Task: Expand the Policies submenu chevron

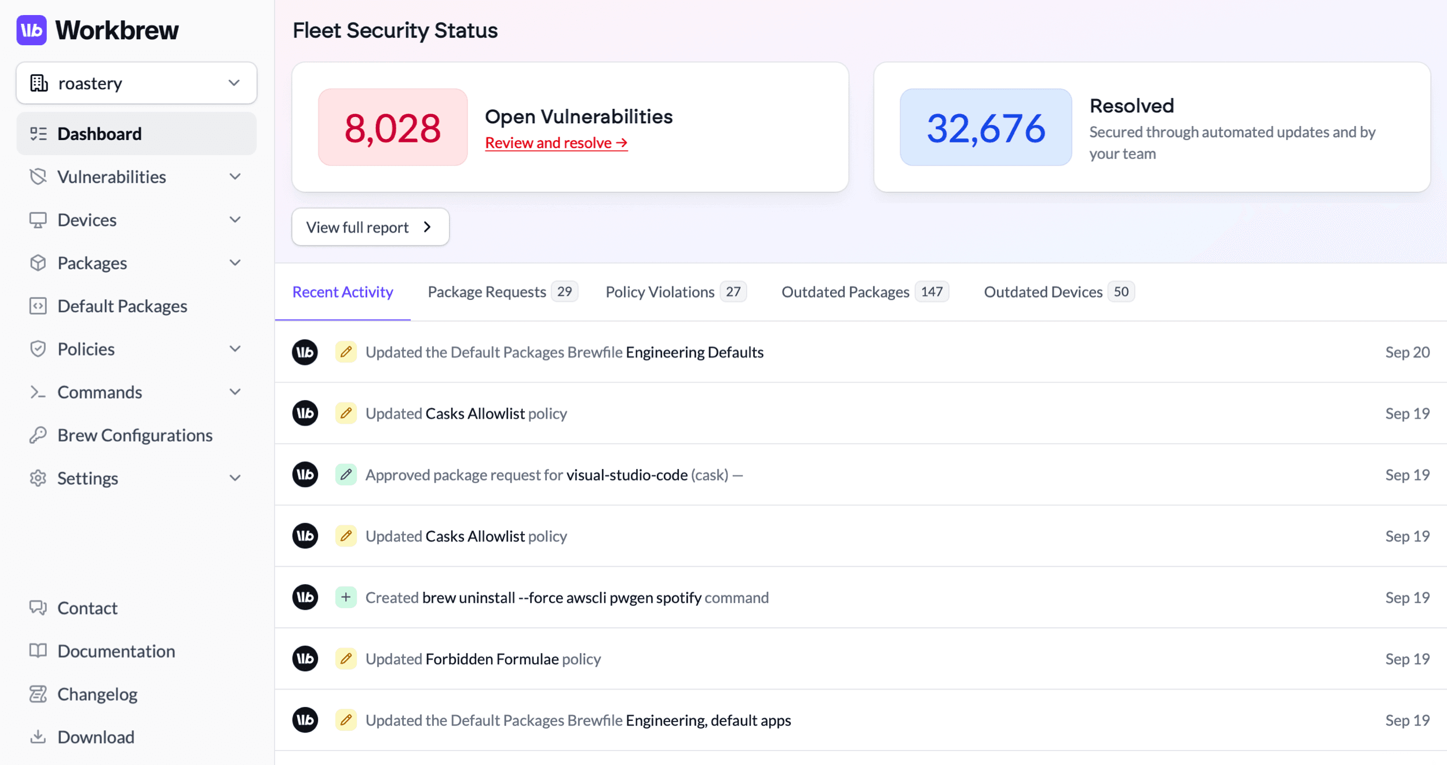Action: pyautogui.click(x=235, y=349)
